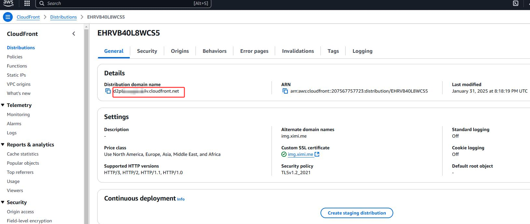The width and height of the screenshot is (530, 224).
Task: Open Continuous deployment Info link
Action: [181, 199]
